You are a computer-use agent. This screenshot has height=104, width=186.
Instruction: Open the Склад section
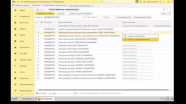[22, 41]
